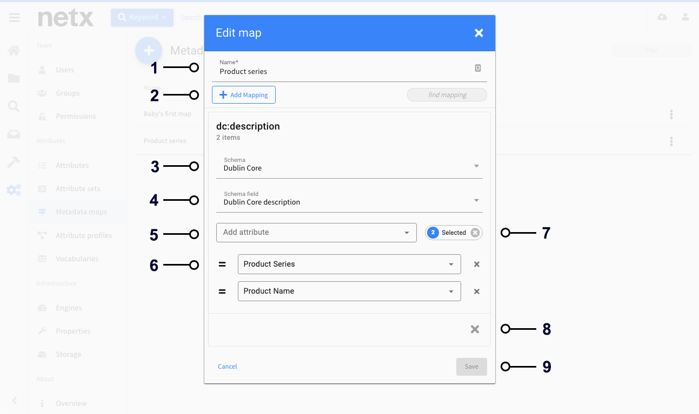Click the highlighted admin gear icon
The height and width of the screenshot is (414, 699).
click(14, 189)
